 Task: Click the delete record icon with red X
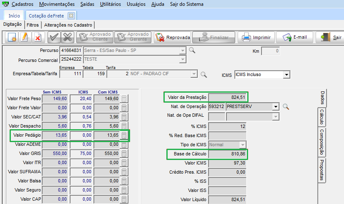pos(38,37)
